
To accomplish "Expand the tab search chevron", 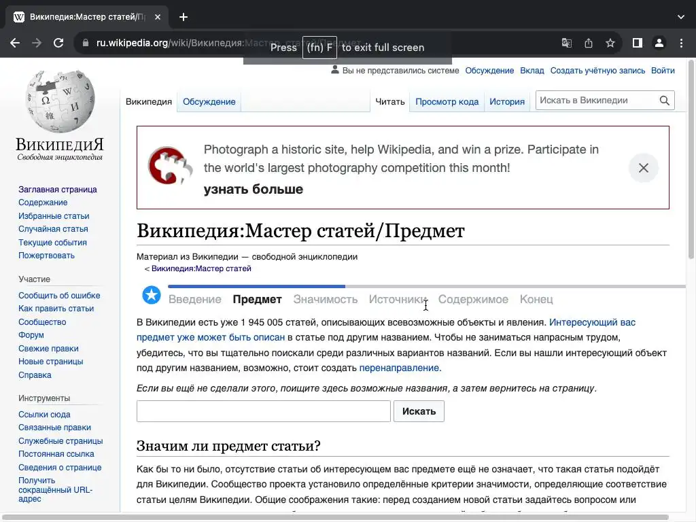I will point(681,17).
